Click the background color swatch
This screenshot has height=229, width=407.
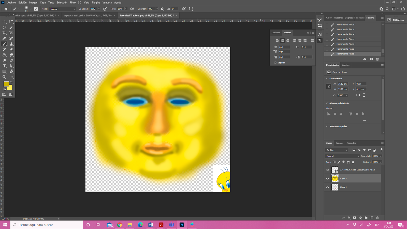click(10, 88)
